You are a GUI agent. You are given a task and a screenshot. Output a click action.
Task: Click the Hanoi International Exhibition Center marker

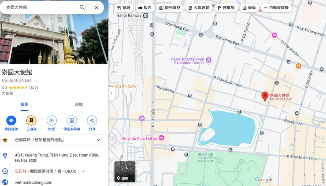[208, 60]
